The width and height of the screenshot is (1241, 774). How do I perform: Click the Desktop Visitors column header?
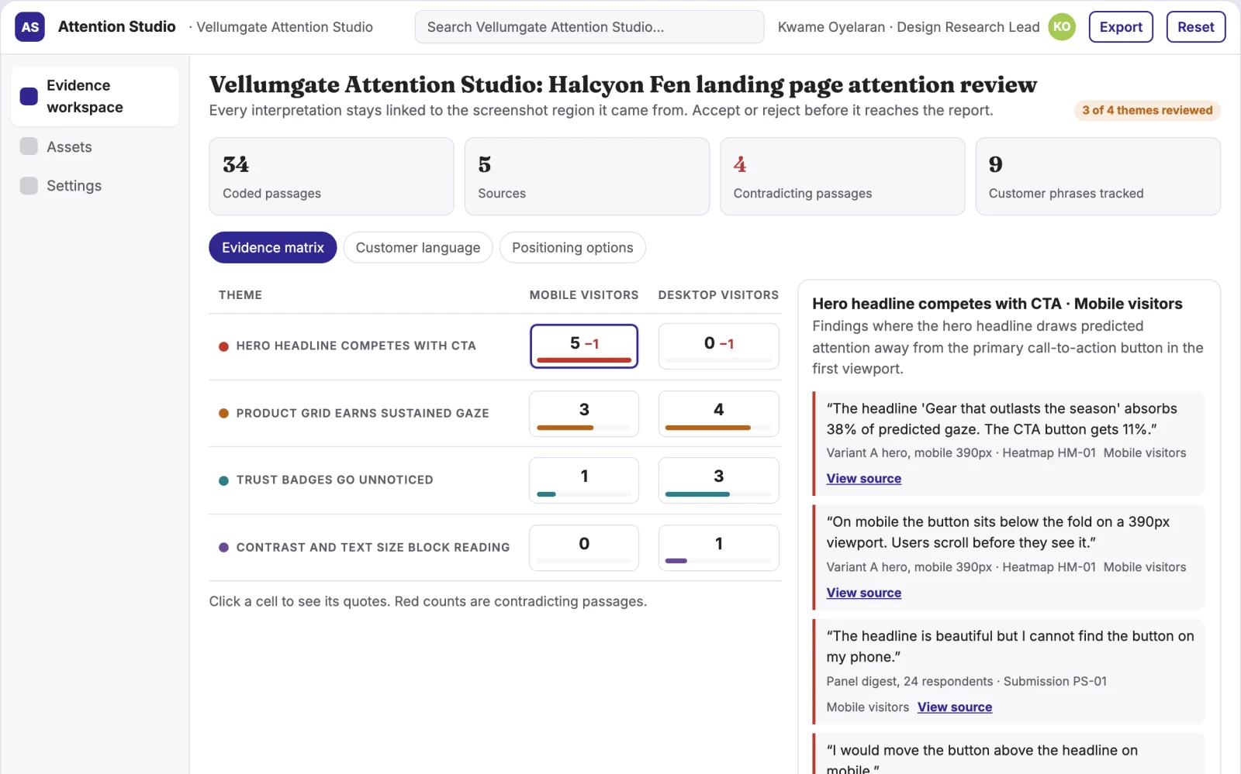[718, 295]
